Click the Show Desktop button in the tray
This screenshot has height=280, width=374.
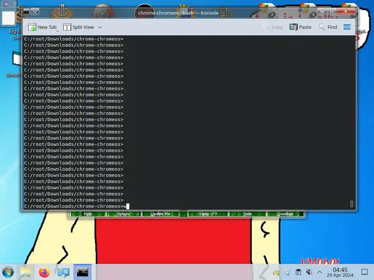coord(365,272)
